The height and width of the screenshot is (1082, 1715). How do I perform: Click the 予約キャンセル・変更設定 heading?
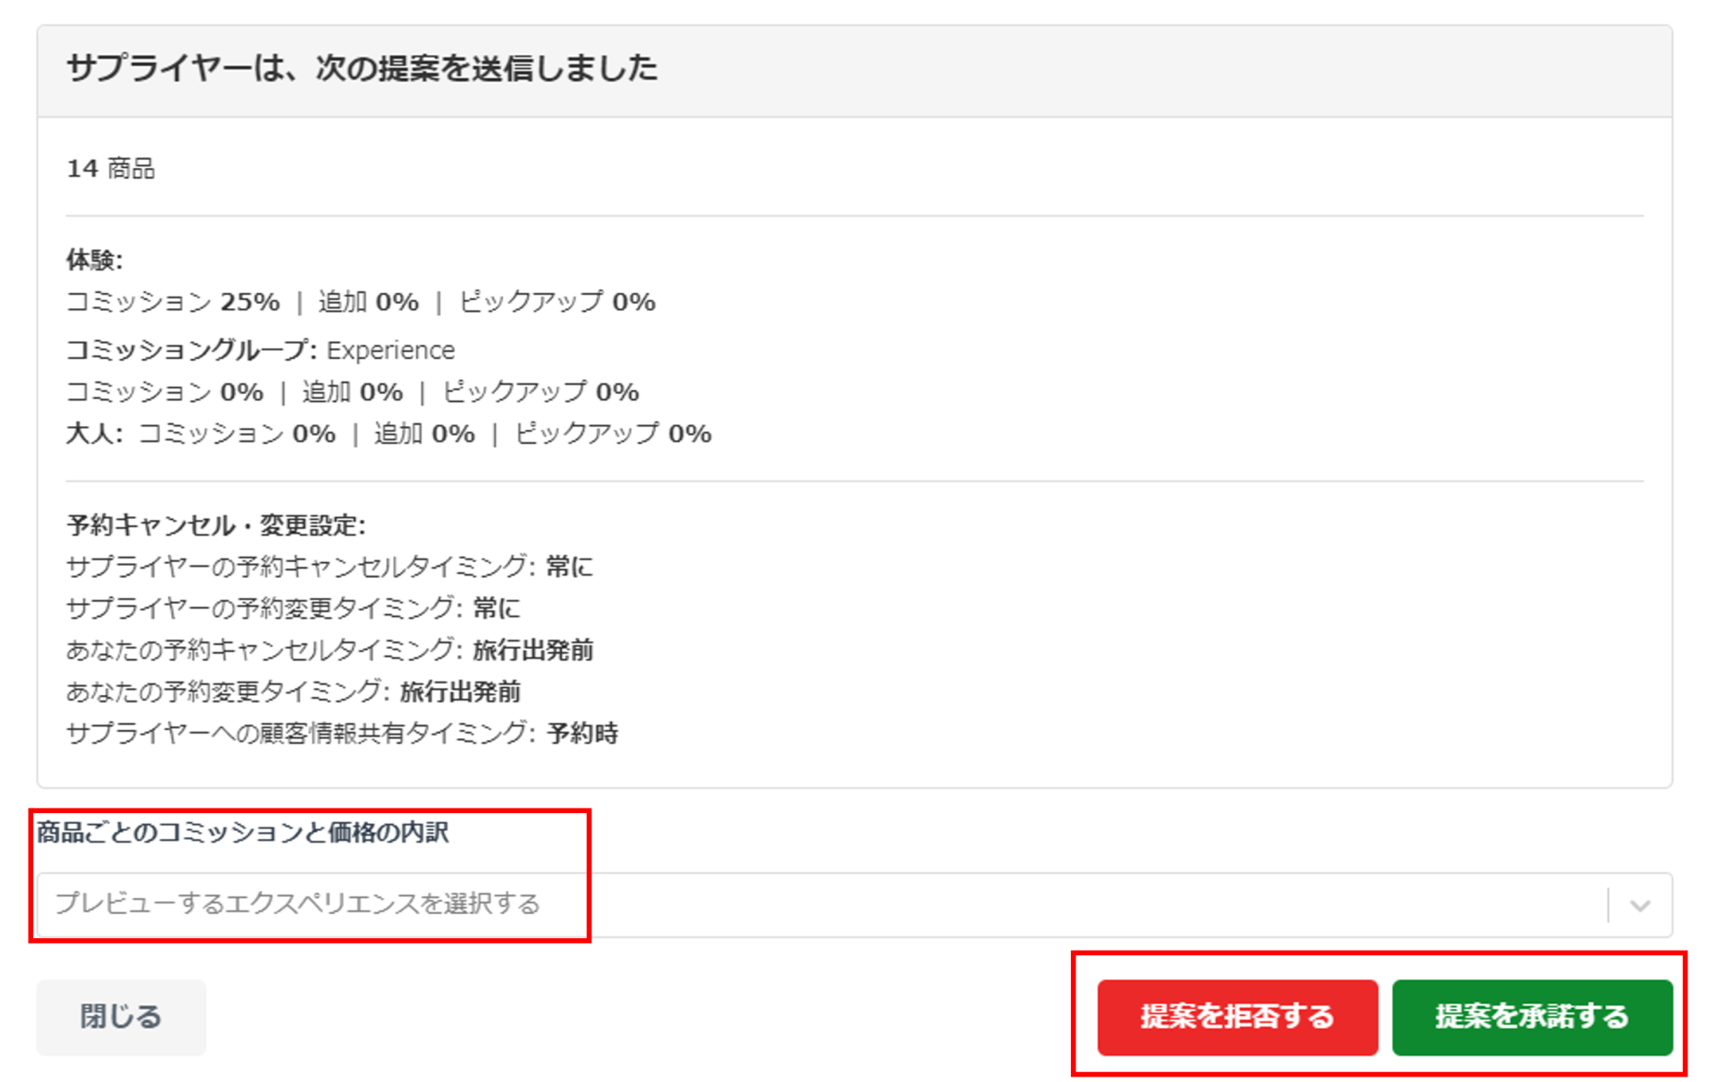tap(216, 524)
